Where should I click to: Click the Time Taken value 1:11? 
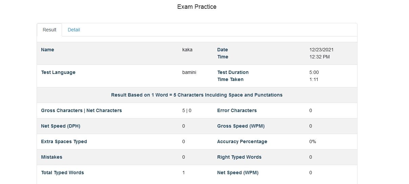314,79
